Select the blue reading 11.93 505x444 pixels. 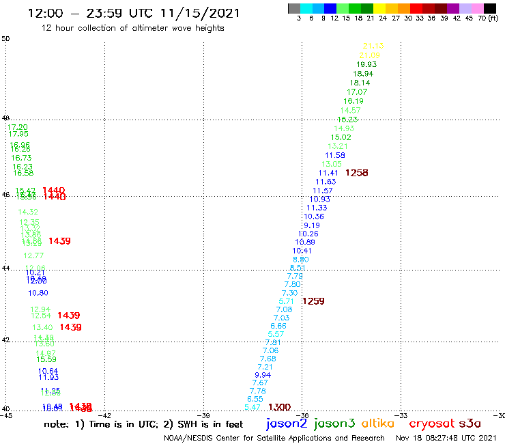tap(48, 377)
